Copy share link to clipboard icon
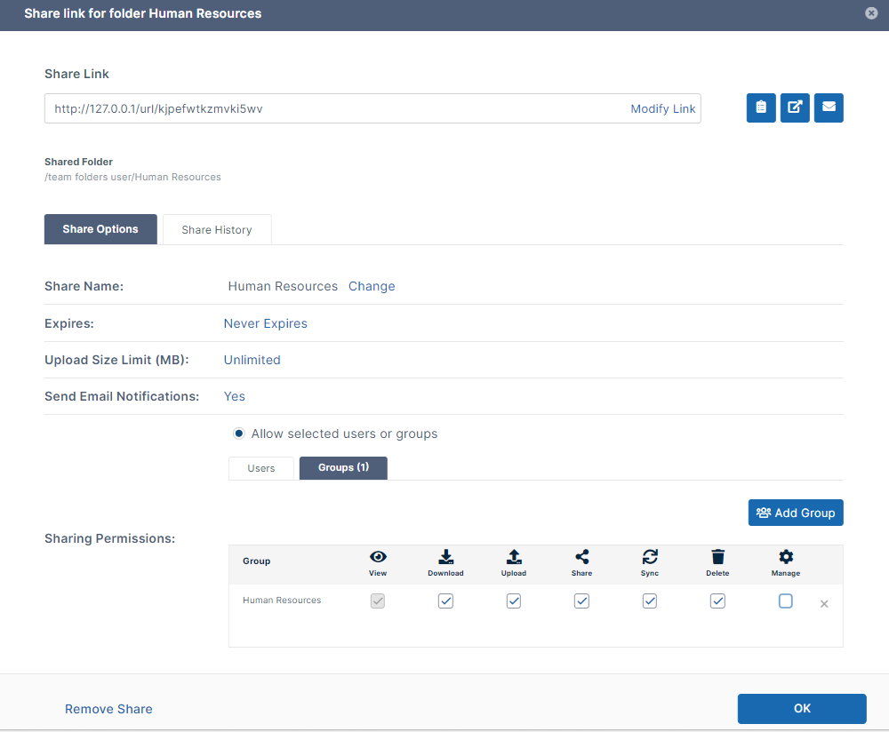 761,107
